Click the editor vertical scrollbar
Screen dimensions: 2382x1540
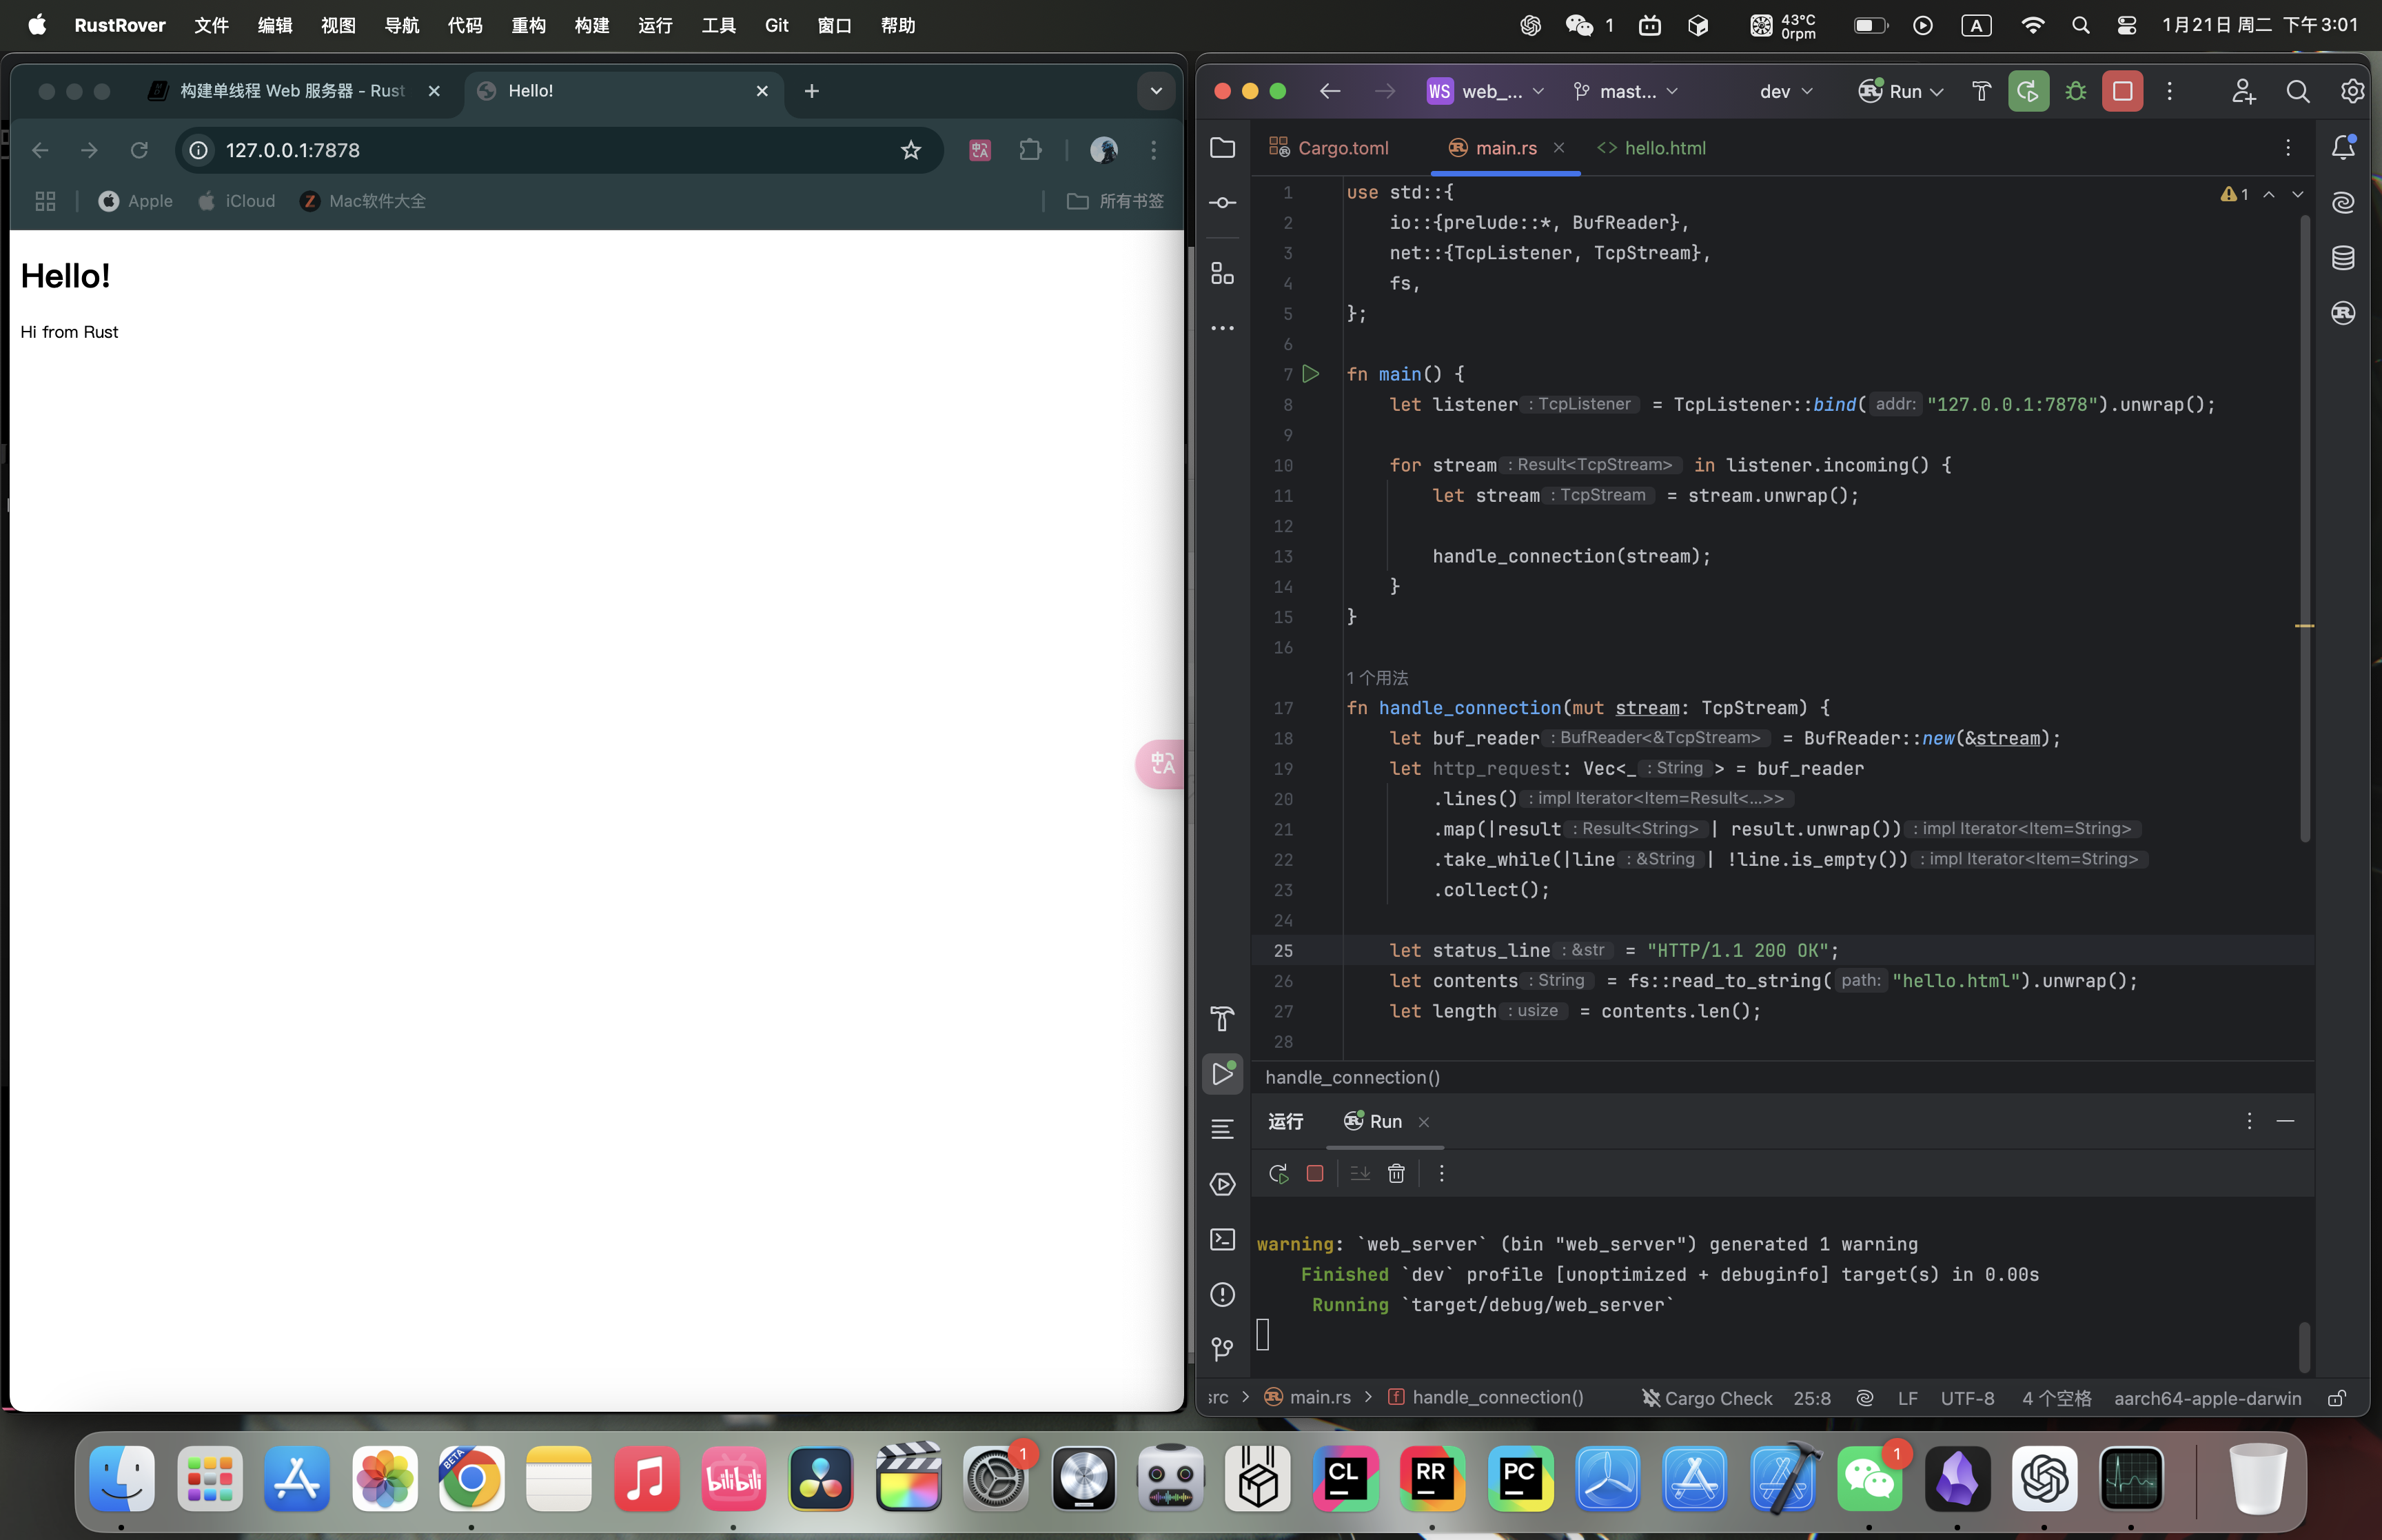pyautogui.click(x=2305, y=530)
